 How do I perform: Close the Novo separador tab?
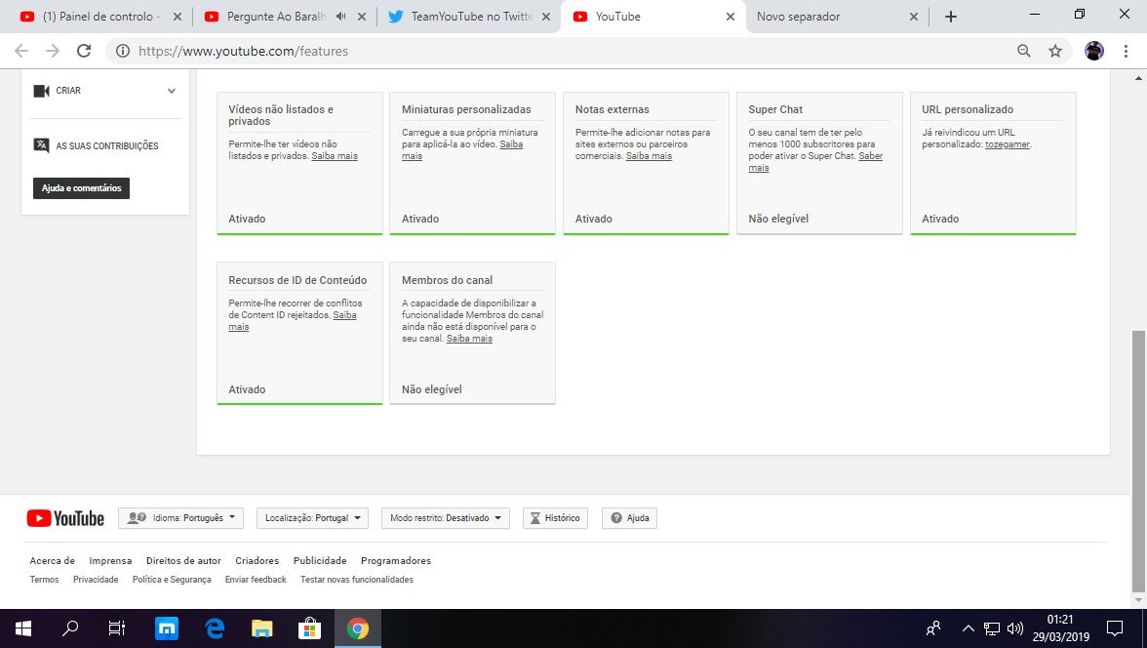tap(914, 17)
